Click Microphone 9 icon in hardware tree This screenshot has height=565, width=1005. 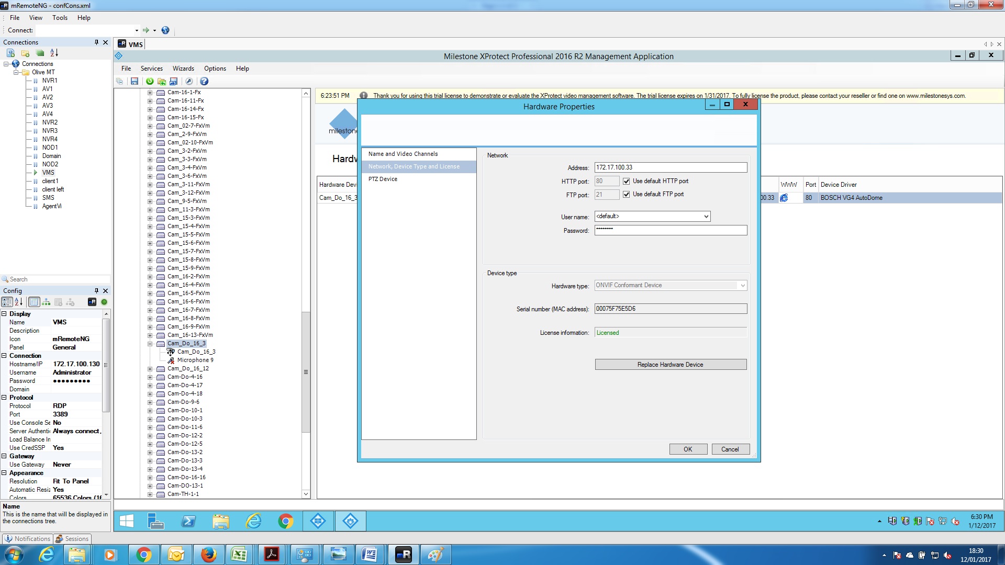click(x=171, y=360)
